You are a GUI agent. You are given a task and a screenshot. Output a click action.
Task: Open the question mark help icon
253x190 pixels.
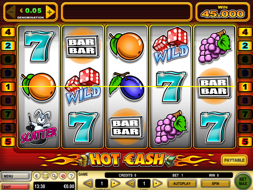(71, 176)
